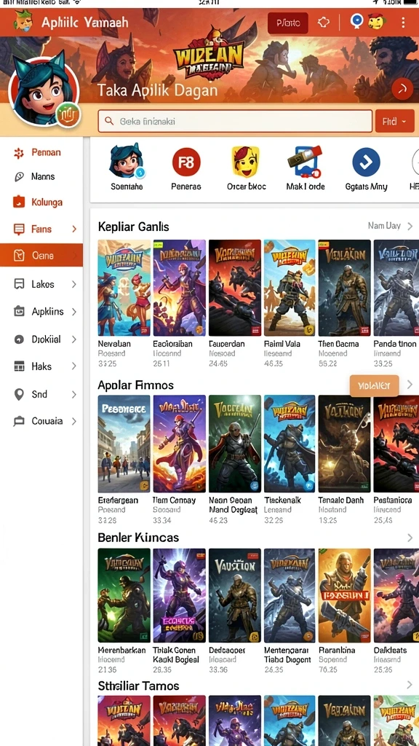Open the Then Gacma game cover

click(x=344, y=288)
